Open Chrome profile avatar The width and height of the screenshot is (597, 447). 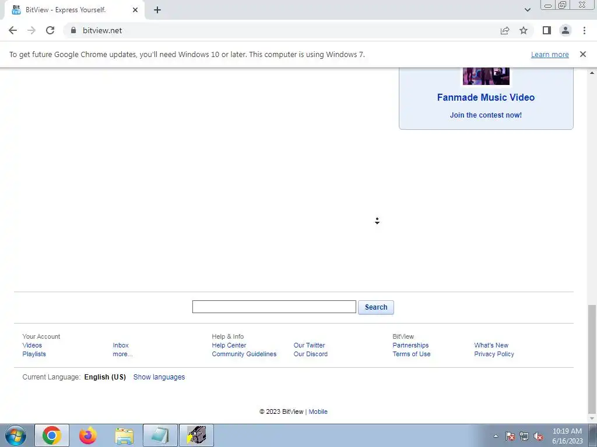566,30
